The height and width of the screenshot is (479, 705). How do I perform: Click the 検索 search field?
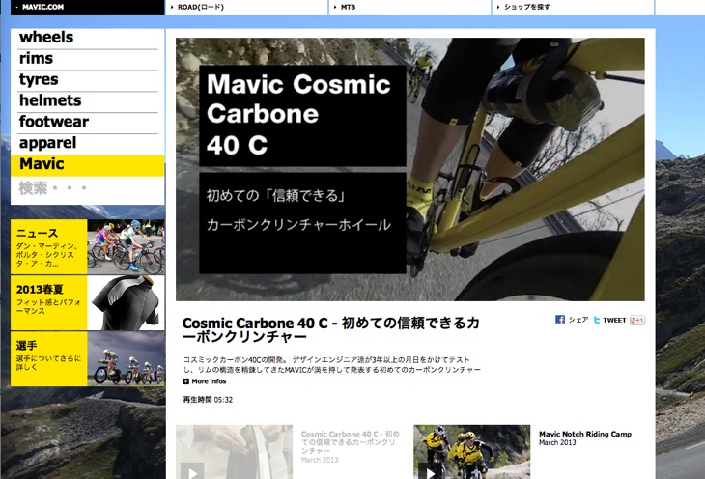88,188
